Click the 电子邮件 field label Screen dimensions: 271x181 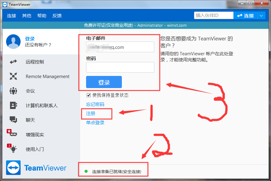tap(96, 38)
